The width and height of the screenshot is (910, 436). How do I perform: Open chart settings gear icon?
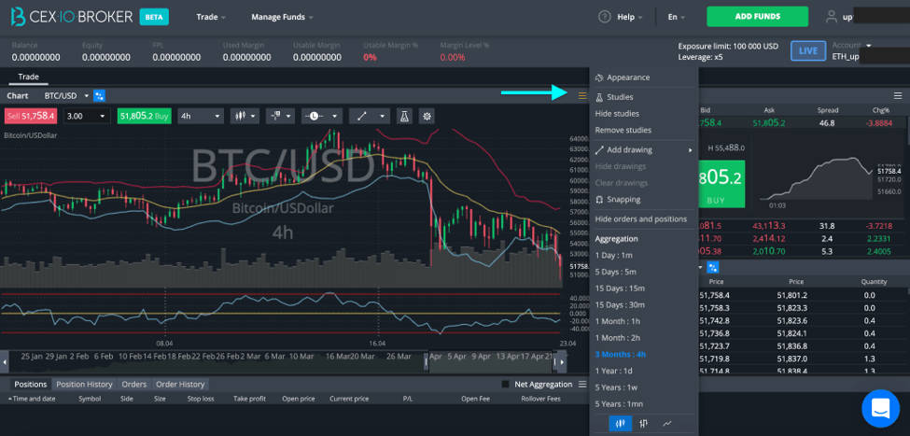point(427,116)
